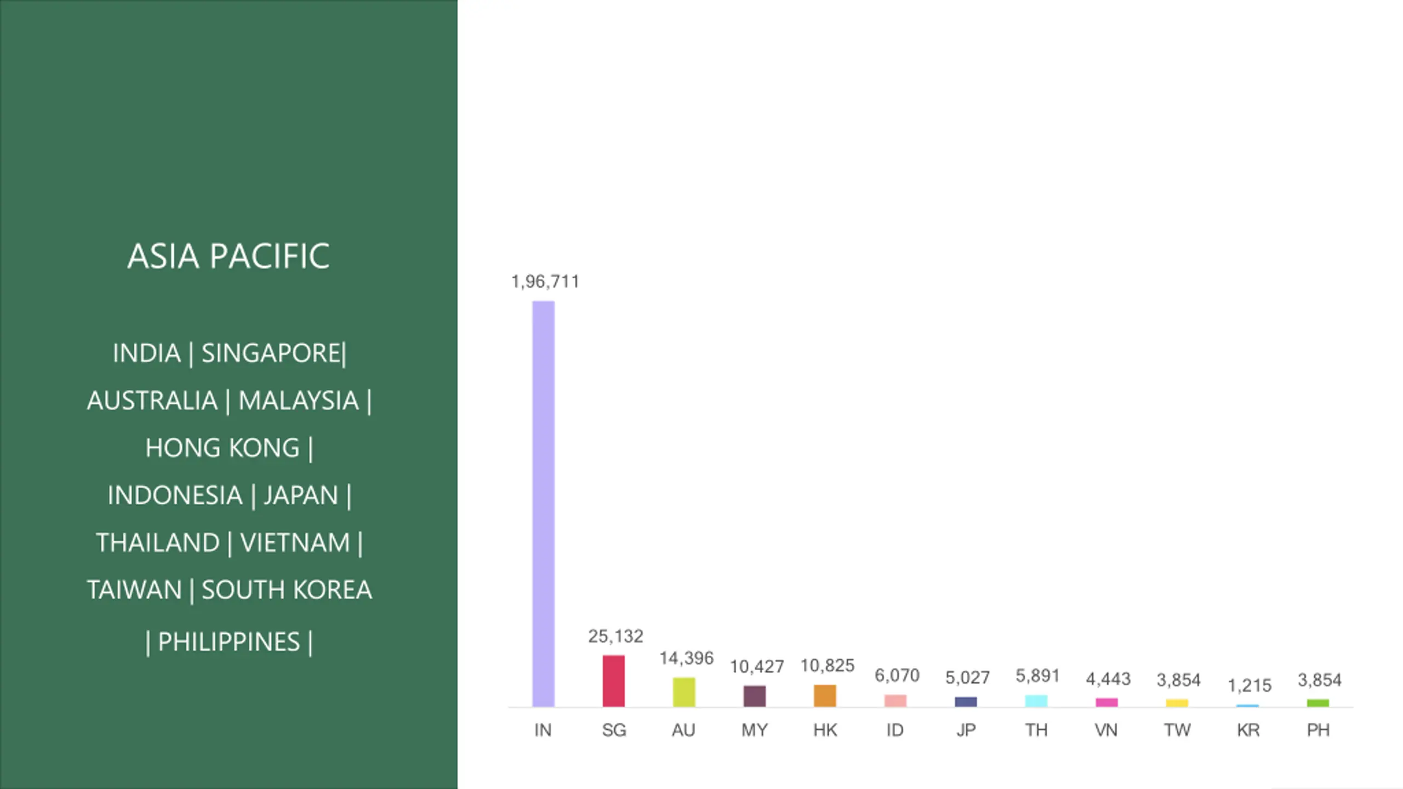Click the navy JP bar
1403x789 pixels.
coord(966,701)
